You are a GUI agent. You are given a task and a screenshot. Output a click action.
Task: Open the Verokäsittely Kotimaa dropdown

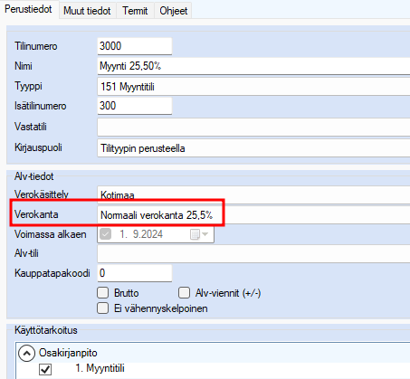[253, 194]
